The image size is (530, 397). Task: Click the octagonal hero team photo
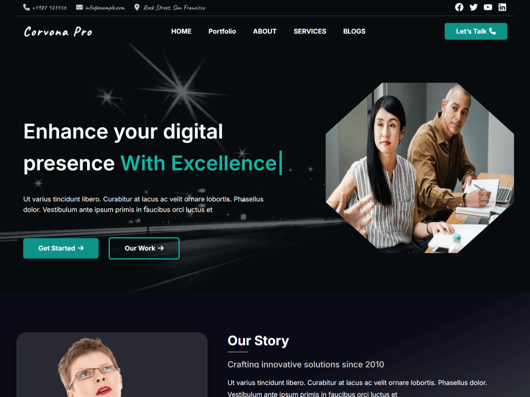tap(420, 168)
